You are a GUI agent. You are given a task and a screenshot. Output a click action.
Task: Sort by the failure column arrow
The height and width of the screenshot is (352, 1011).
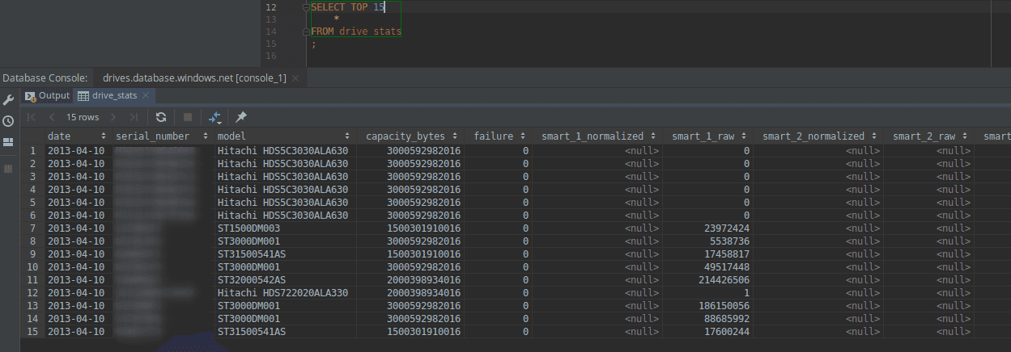(x=522, y=136)
